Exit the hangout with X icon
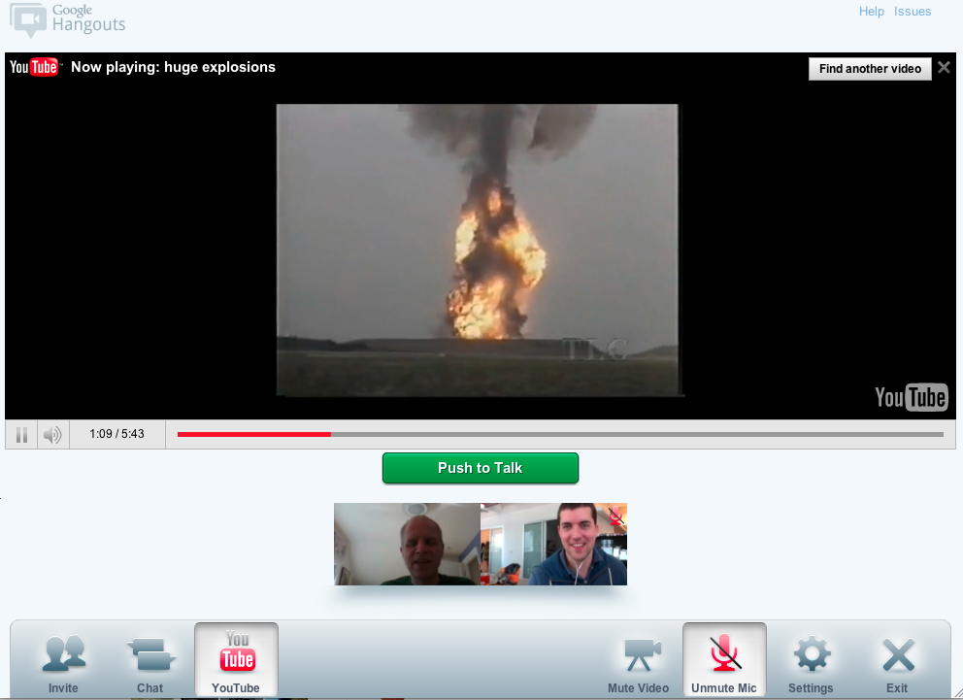Viewport: 963px width, 700px height. [x=897, y=658]
